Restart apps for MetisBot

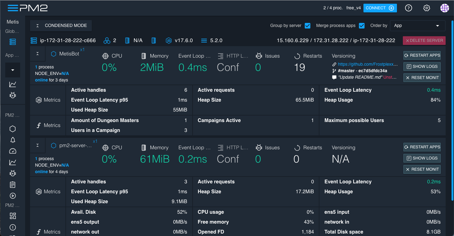(x=422, y=55)
